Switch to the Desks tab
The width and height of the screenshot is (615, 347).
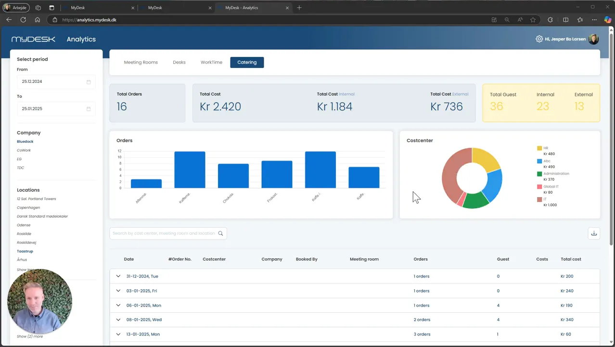[x=179, y=62]
